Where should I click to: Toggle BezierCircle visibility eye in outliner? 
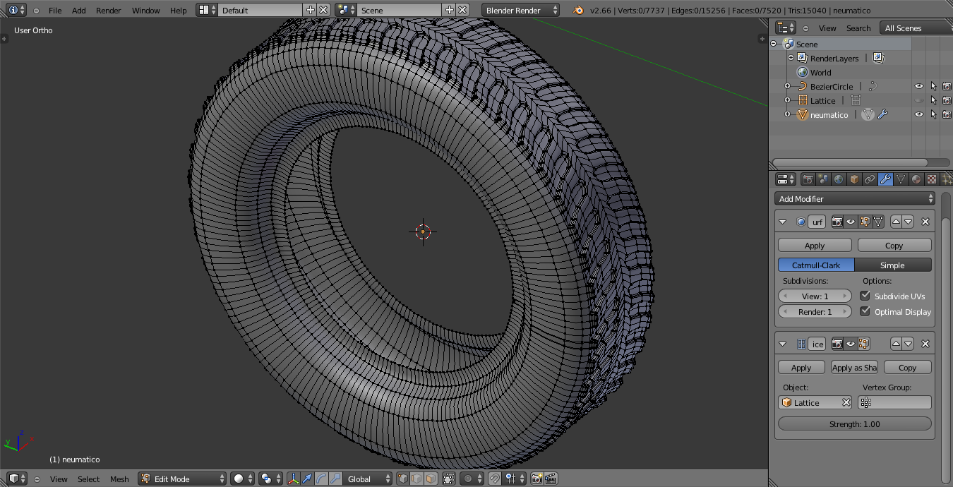pos(919,86)
